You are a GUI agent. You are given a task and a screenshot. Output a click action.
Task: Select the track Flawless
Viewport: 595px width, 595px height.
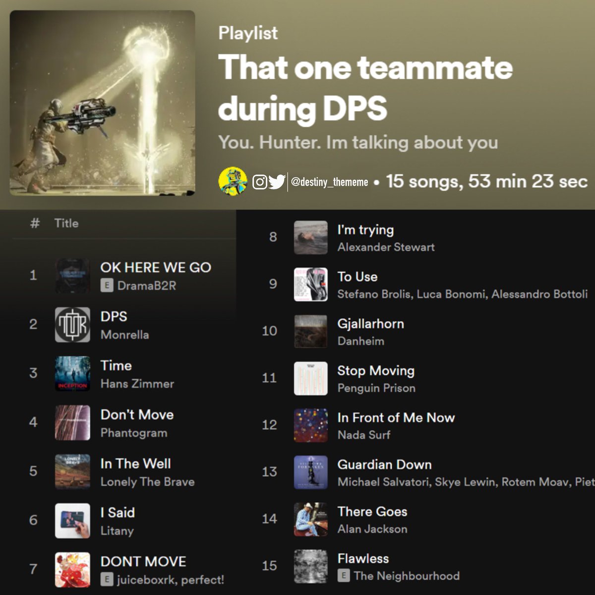363,559
